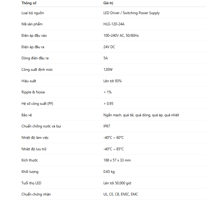This screenshot has height=200, width=206.
Task: Click the 'Giá trị' column header
Action: [x=108, y=3]
